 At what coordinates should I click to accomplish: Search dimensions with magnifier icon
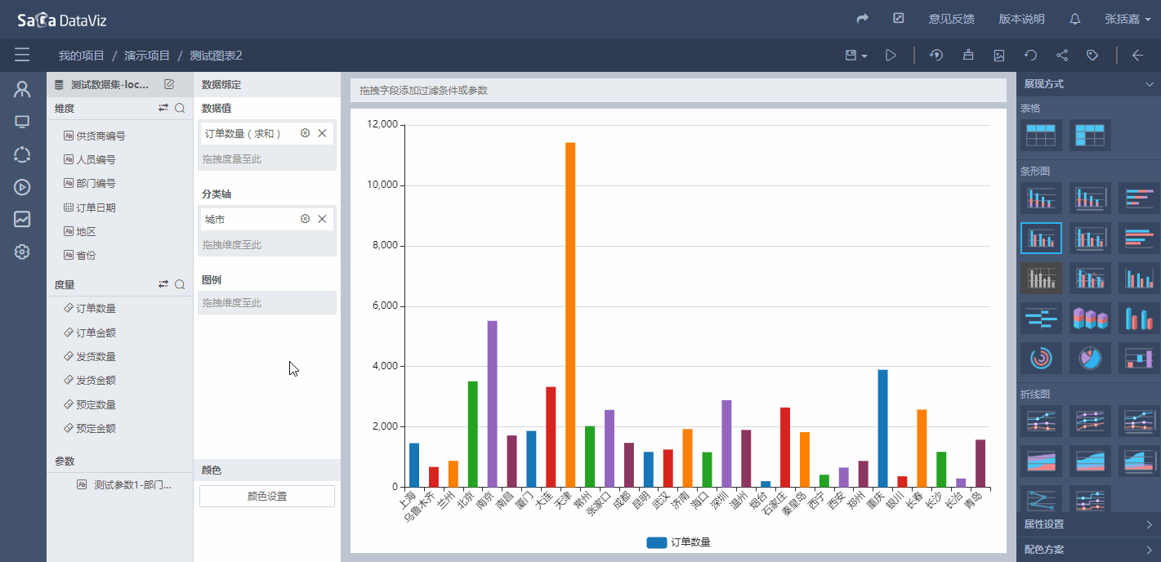180,108
